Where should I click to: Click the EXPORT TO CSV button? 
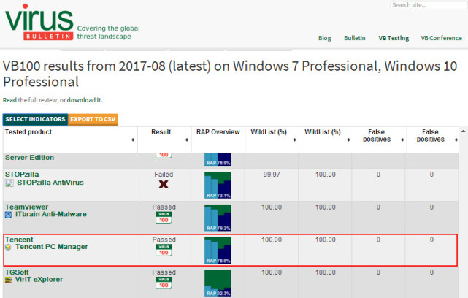click(93, 119)
